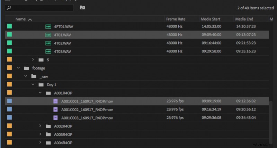Click the A003R4OP bin folder icon
The width and height of the screenshot is (277, 148).
pyautogui.click(x=48, y=134)
